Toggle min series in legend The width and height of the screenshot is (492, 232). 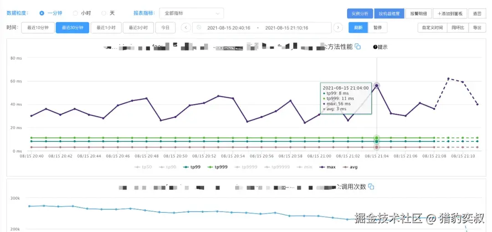pyautogui.click(x=304, y=167)
